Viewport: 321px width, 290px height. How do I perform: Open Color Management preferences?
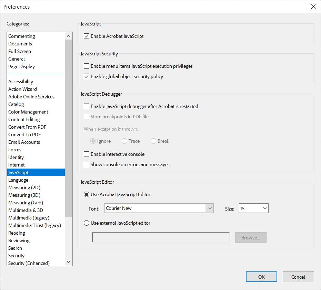click(28, 112)
